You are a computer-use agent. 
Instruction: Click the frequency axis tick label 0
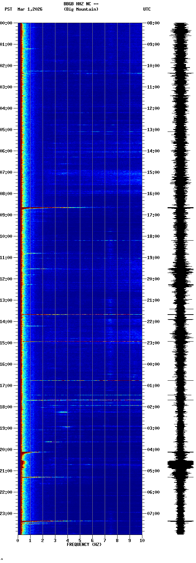(x=18, y=541)
